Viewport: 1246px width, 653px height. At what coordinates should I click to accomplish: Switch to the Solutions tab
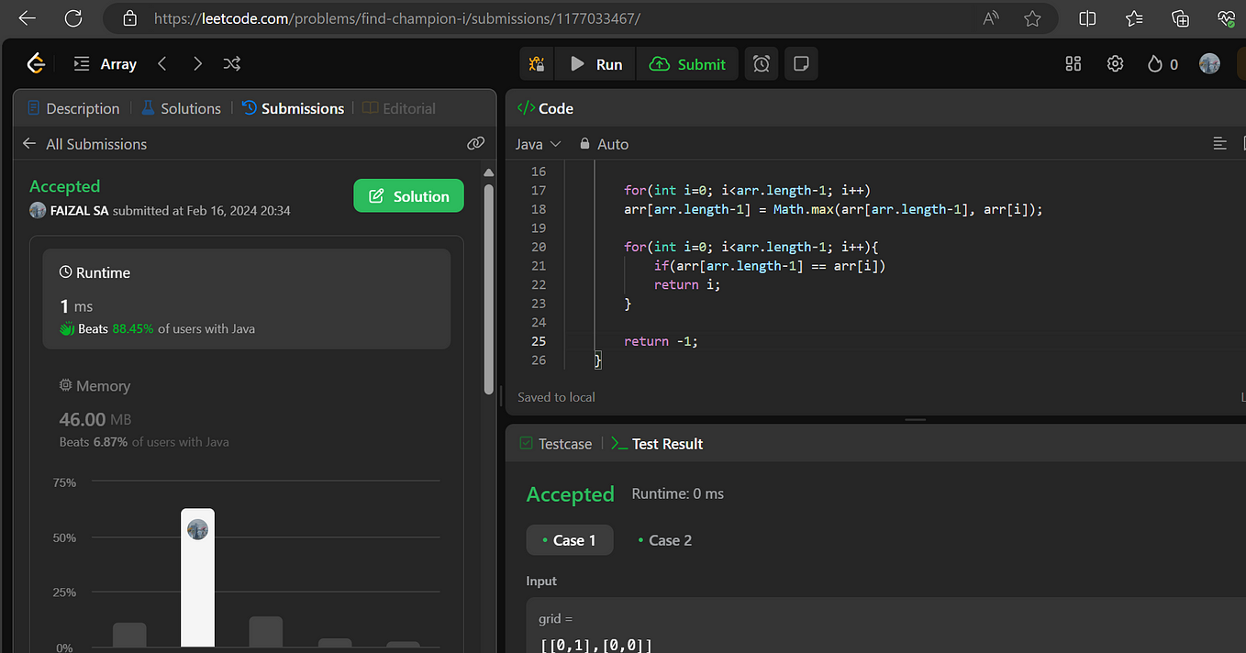[x=181, y=108]
